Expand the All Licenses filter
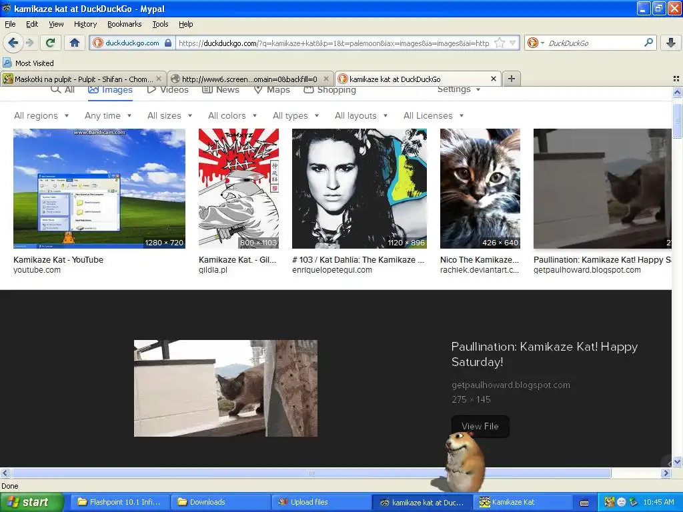683x512 pixels. tap(434, 115)
